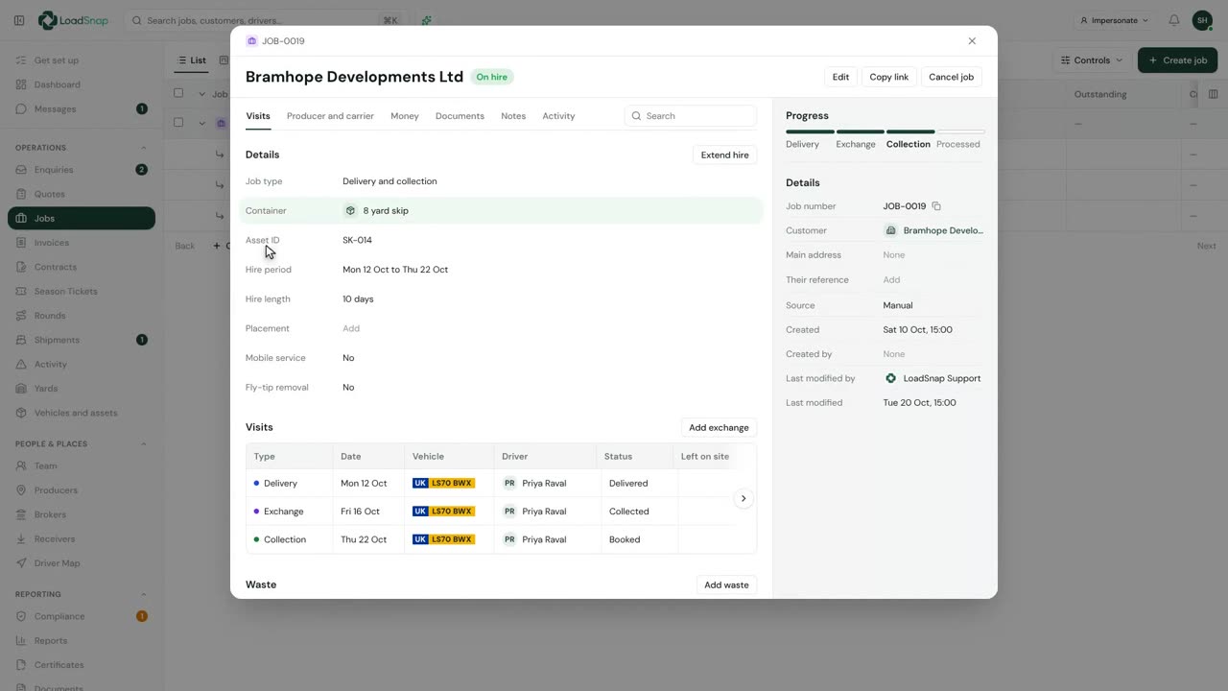This screenshot has height=691, width=1228.
Task: Click the Add exchange button
Action: [719, 427]
